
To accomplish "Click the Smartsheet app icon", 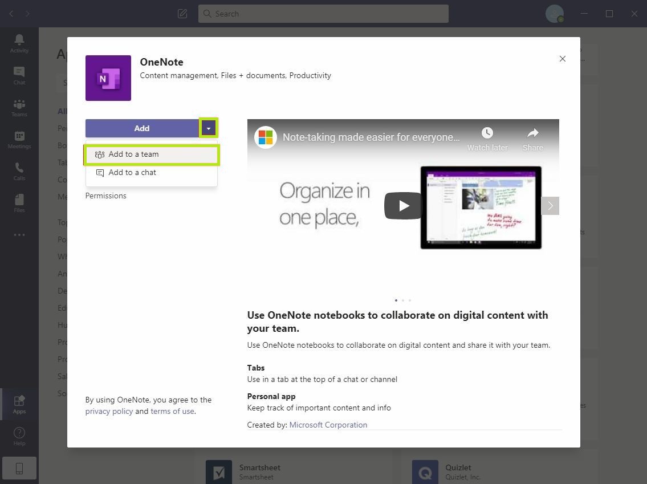I will (x=219, y=471).
